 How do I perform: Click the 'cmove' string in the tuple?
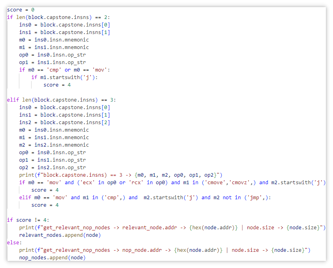[x=215, y=183]
